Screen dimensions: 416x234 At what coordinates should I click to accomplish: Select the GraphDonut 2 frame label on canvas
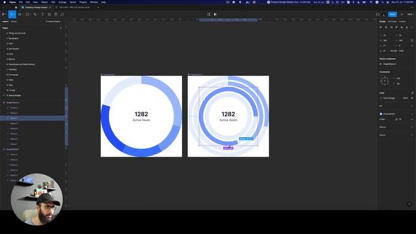click(196, 75)
